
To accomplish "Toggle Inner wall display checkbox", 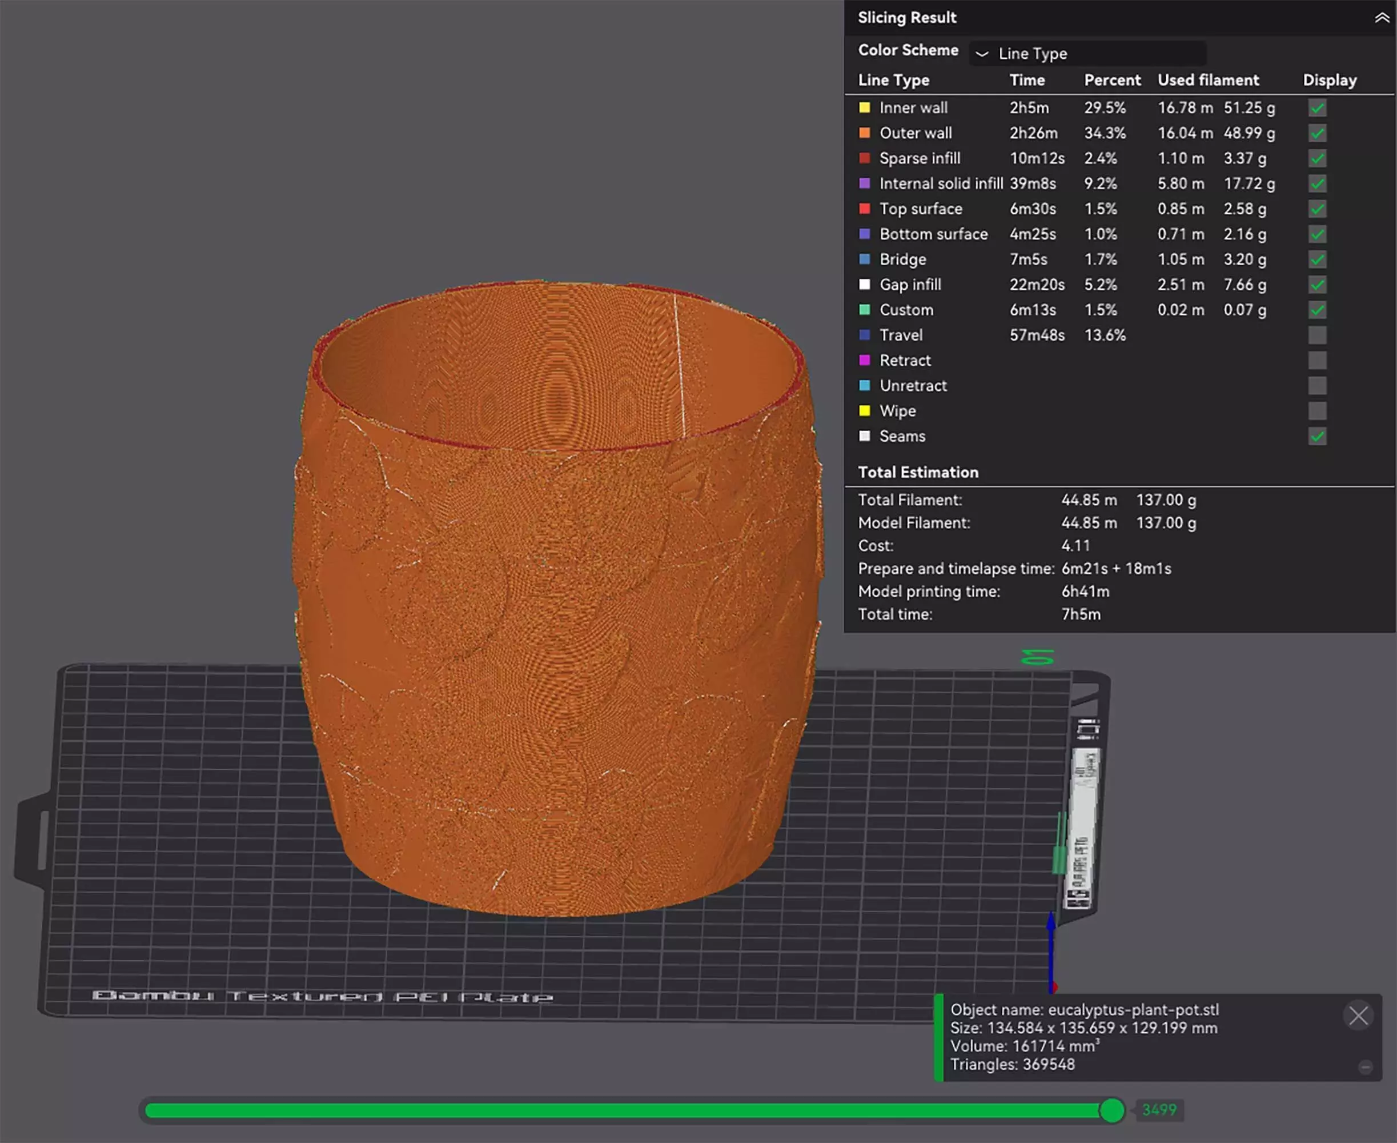I will [x=1316, y=107].
